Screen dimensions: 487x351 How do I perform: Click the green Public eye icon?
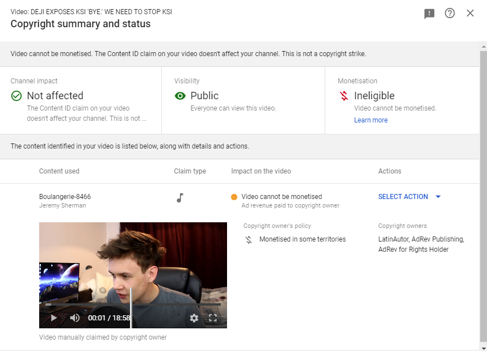click(x=180, y=96)
